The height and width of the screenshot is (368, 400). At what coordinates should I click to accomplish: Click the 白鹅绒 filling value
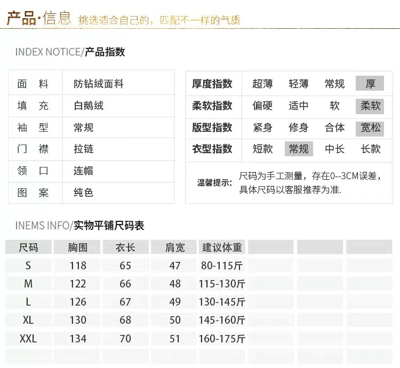point(89,106)
